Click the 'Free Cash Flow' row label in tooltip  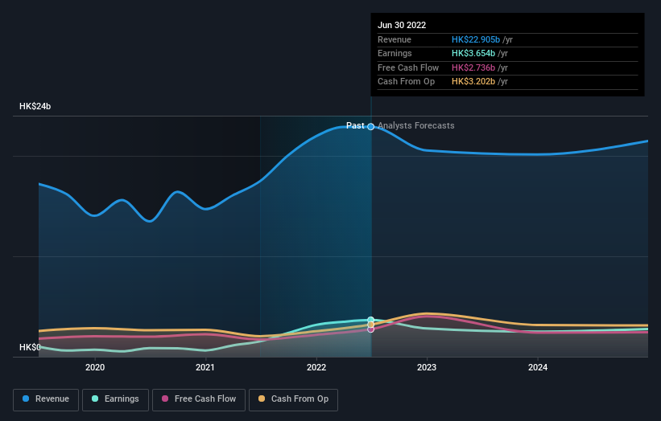point(408,67)
